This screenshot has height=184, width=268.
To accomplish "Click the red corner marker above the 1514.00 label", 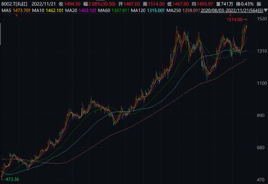I will pos(230,15).
